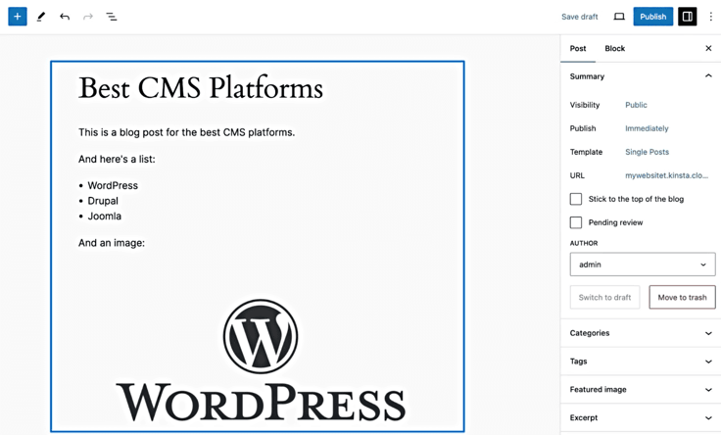Check the Pending review box
The width and height of the screenshot is (721, 435).
click(576, 222)
